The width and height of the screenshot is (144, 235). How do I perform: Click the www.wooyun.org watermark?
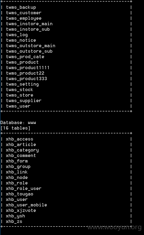(115, 227)
